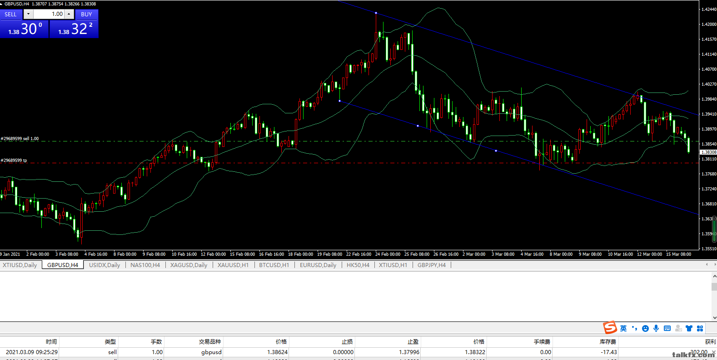Click the SELL button
717x360 pixels.
point(11,15)
